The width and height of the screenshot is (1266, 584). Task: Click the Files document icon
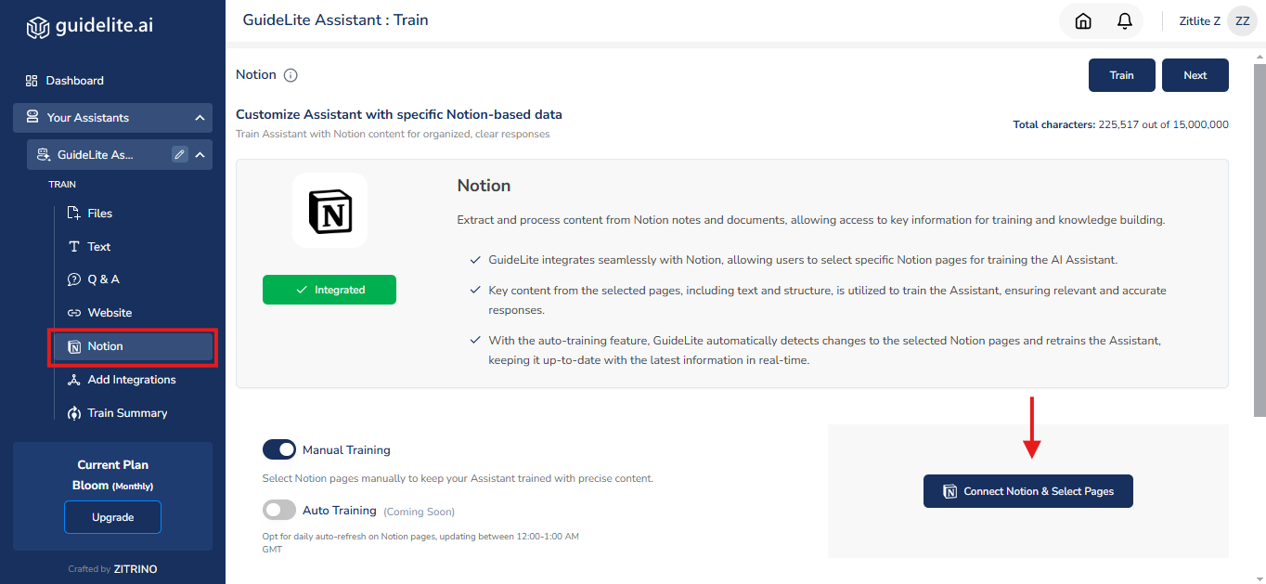[x=74, y=214]
